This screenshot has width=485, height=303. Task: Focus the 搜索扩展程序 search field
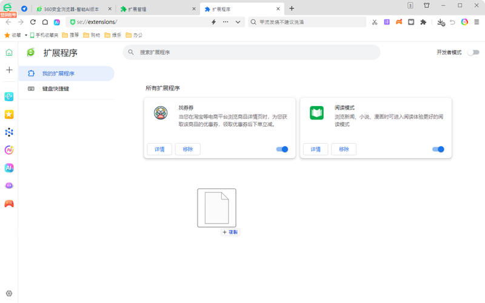pyautogui.click(x=252, y=52)
